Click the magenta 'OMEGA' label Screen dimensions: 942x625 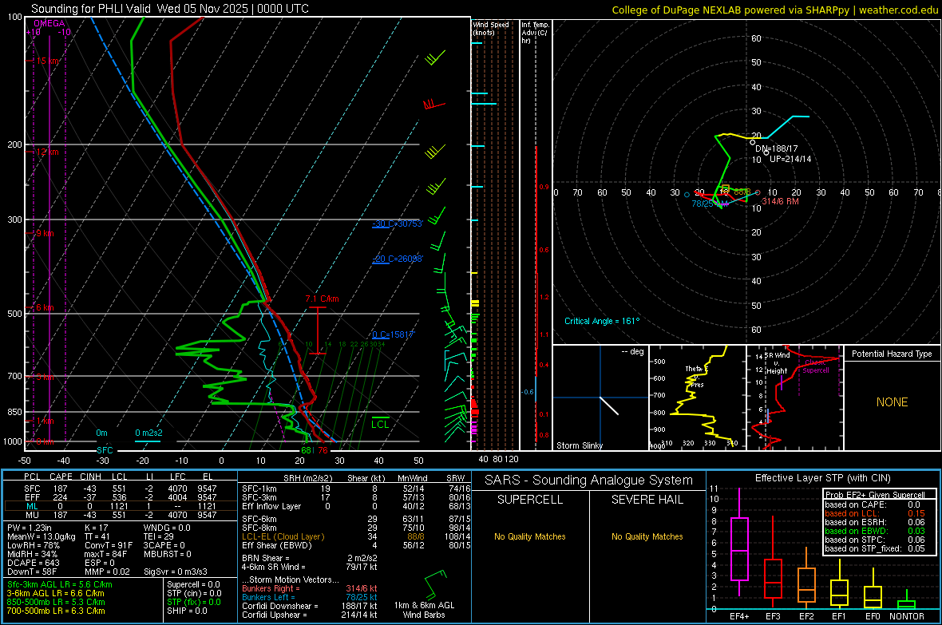(49, 23)
